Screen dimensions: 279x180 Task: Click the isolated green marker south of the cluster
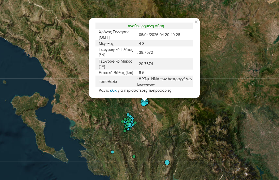point(134,156)
